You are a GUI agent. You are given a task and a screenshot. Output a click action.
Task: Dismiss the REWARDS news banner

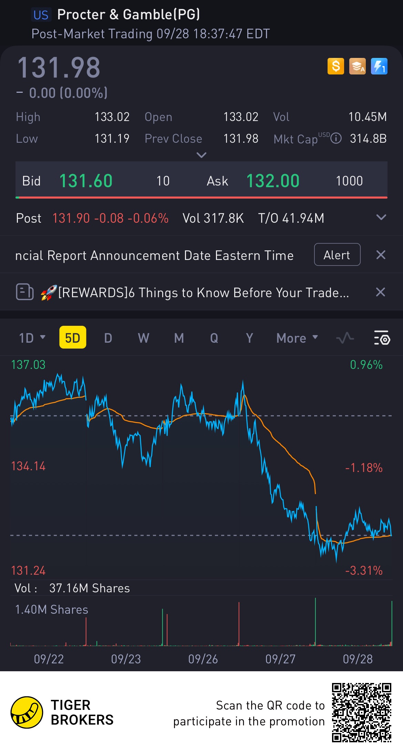(381, 292)
